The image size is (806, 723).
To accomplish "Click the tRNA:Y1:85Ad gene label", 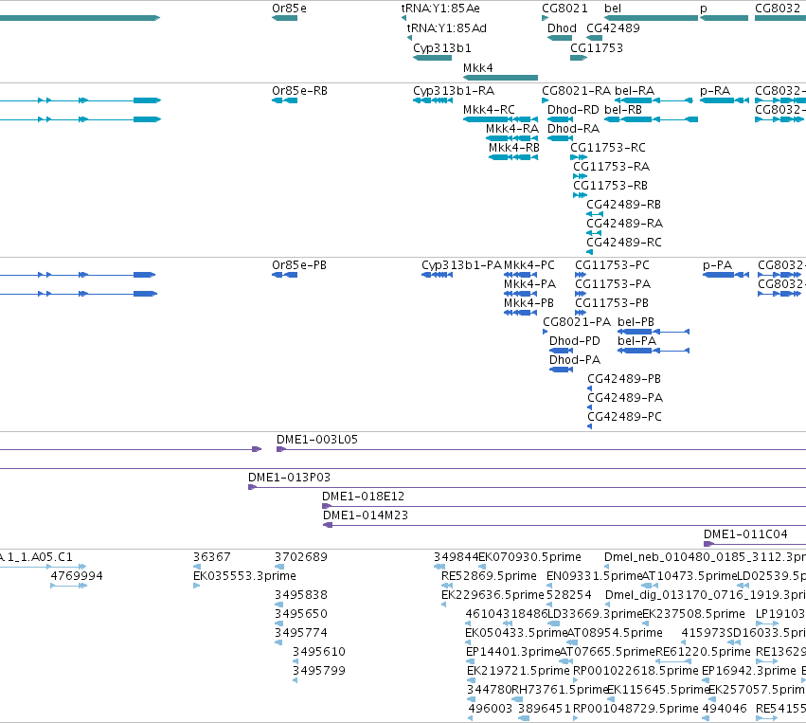I will [x=447, y=27].
